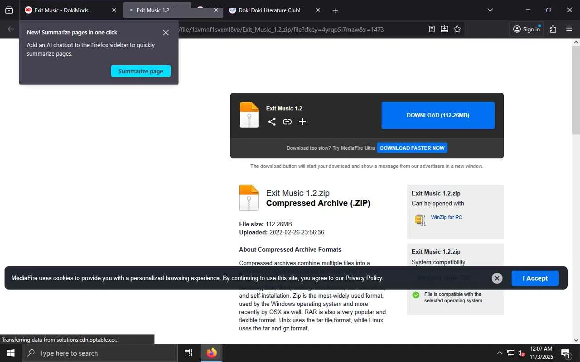Click the WinZip application icon
This screenshot has width=580, height=362.
tap(420, 220)
